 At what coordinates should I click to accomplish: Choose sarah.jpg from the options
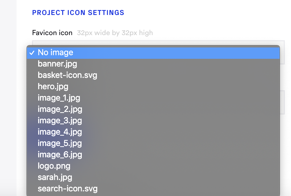pos(55,177)
